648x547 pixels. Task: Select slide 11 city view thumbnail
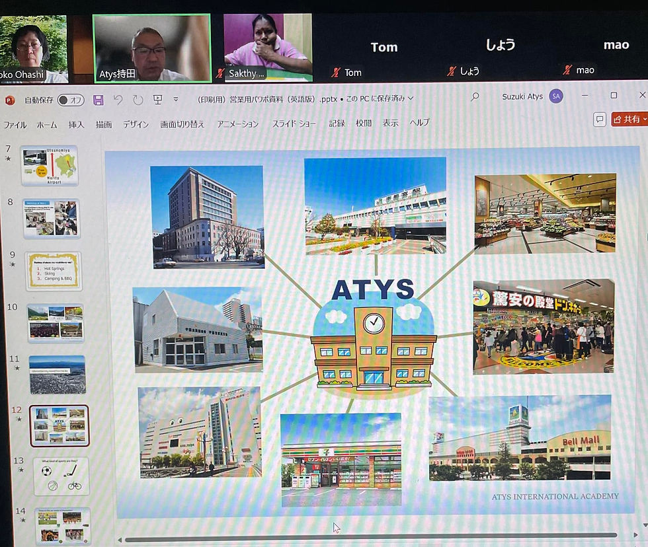(58, 375)
